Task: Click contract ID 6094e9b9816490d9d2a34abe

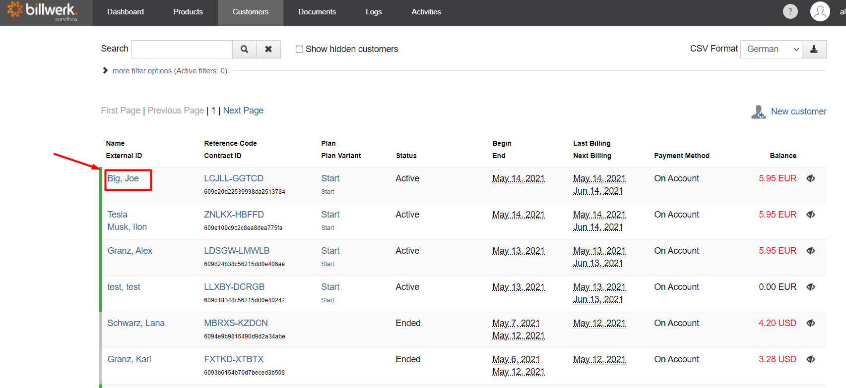Action: click(245, 336)
